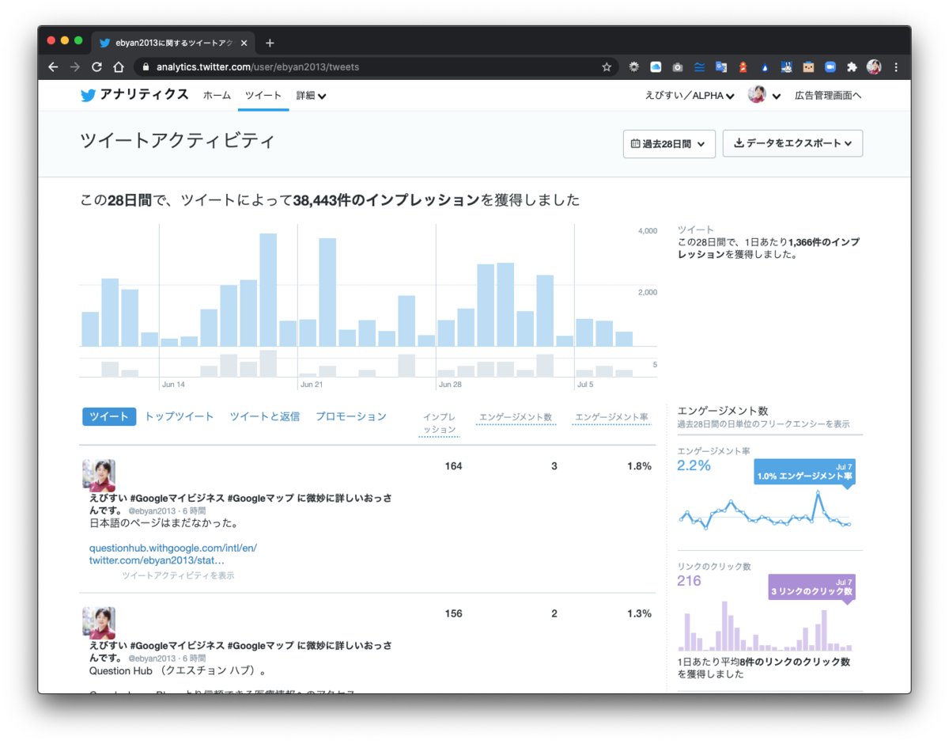
Task: Open the Extensions puzzle piece menu
Action: point(852,67)
